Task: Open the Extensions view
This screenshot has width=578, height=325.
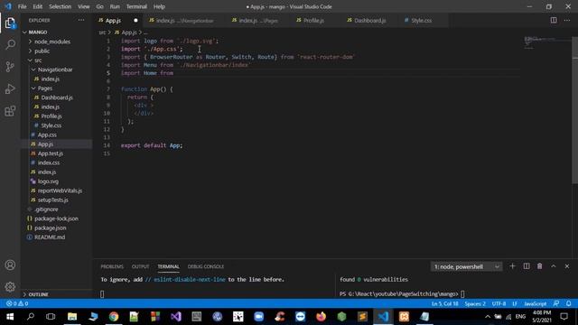Action: 10,111
